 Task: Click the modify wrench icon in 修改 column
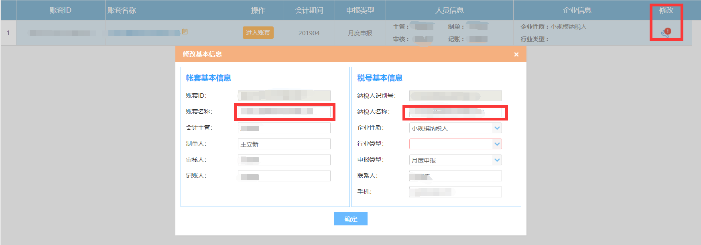click(666, 33)
